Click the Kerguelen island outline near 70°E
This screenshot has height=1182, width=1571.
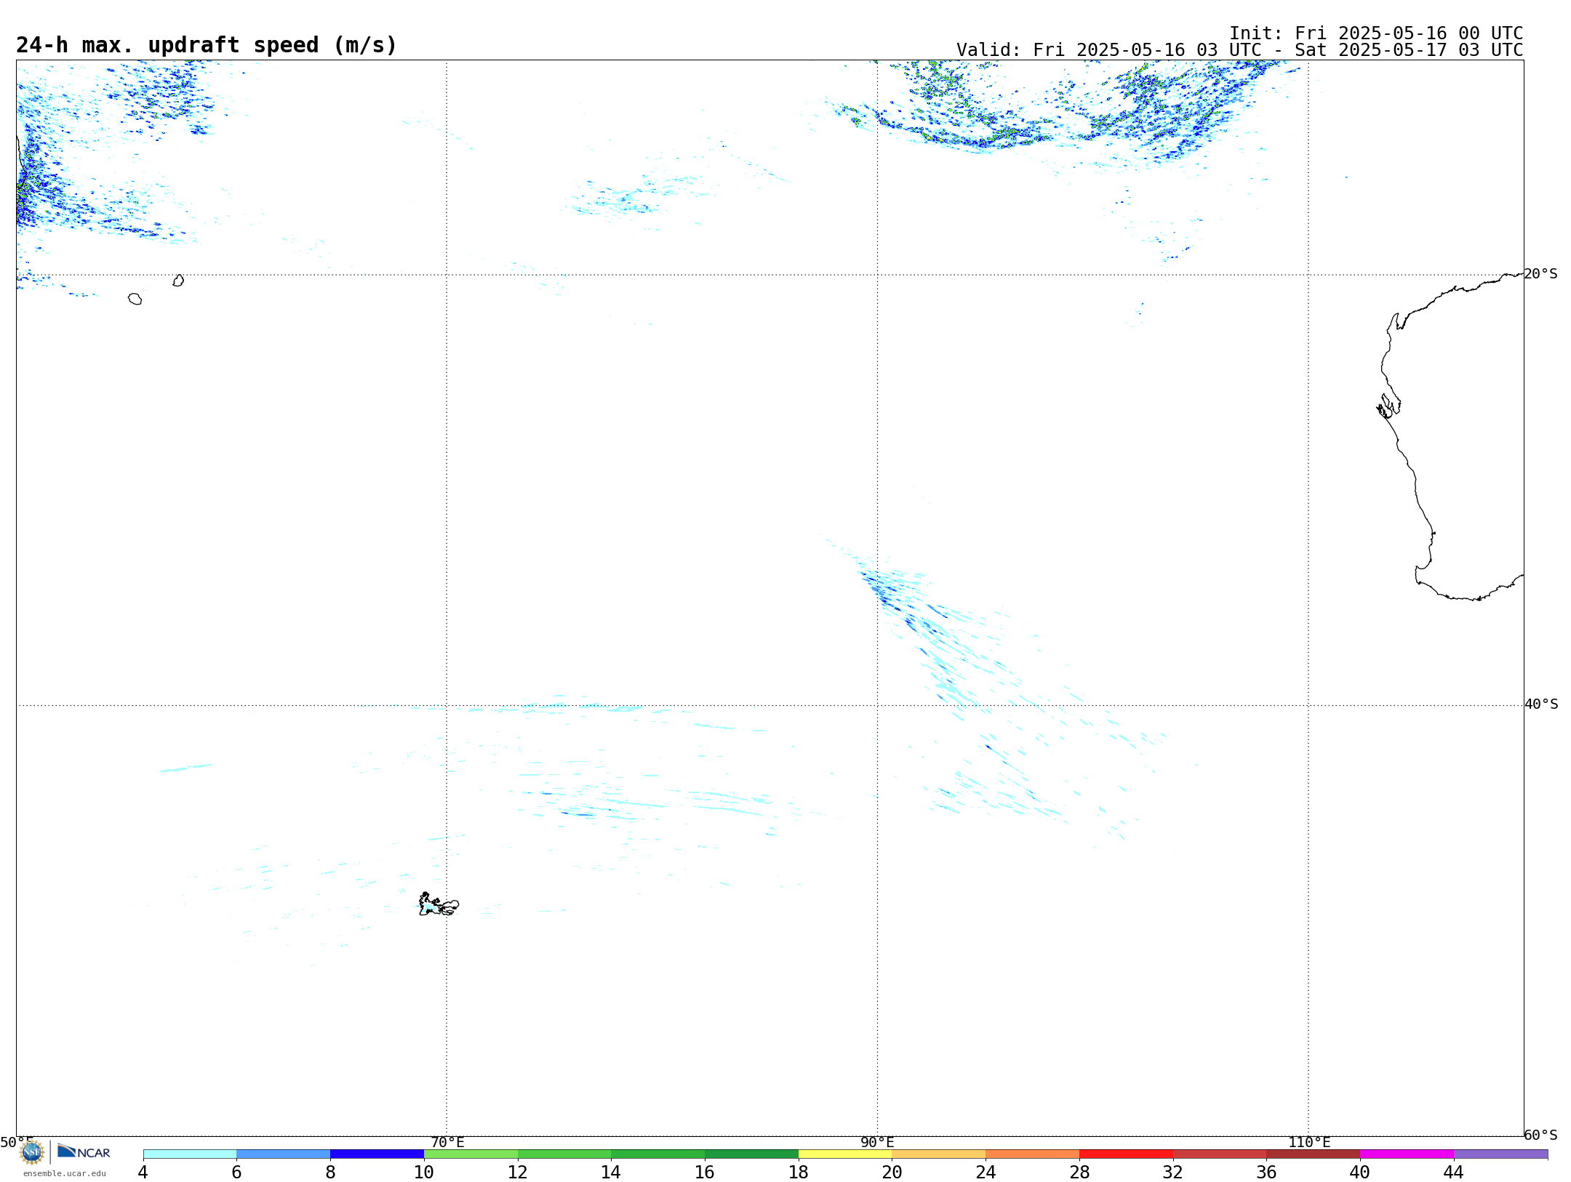coord(439,904)
